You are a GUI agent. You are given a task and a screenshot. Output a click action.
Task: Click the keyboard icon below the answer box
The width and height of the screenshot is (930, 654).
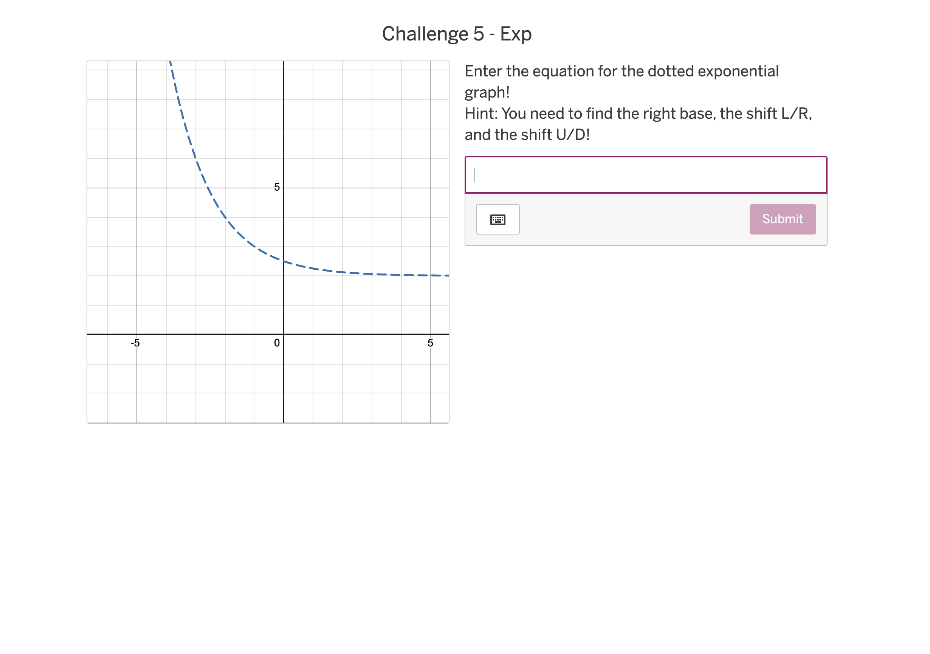coord(498,219)
